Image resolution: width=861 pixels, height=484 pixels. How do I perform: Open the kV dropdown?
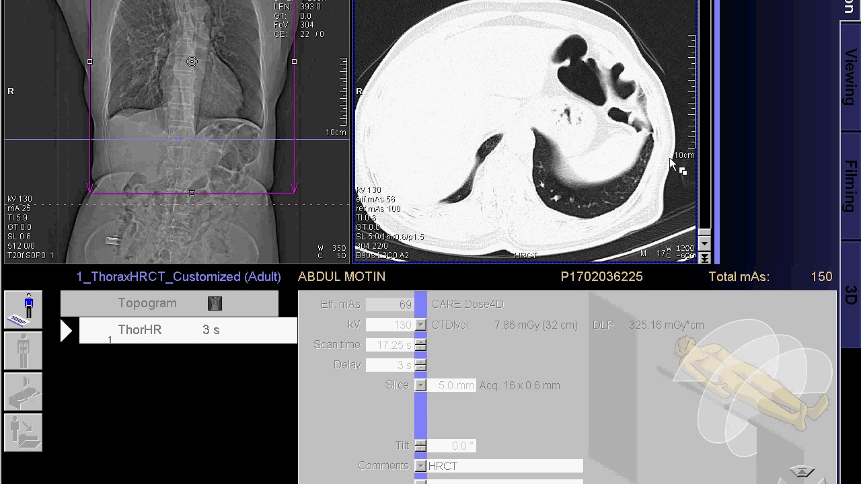pos(420,325)
